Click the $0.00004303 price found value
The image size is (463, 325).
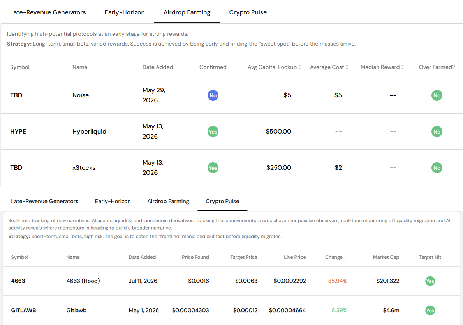(x=190, y=310)
